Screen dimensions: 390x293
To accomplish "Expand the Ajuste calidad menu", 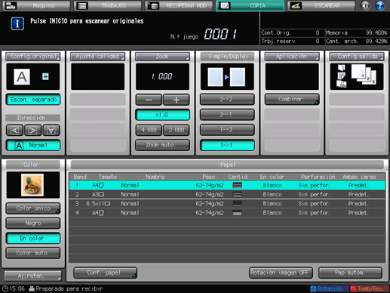I will click(x=97, y=57).
